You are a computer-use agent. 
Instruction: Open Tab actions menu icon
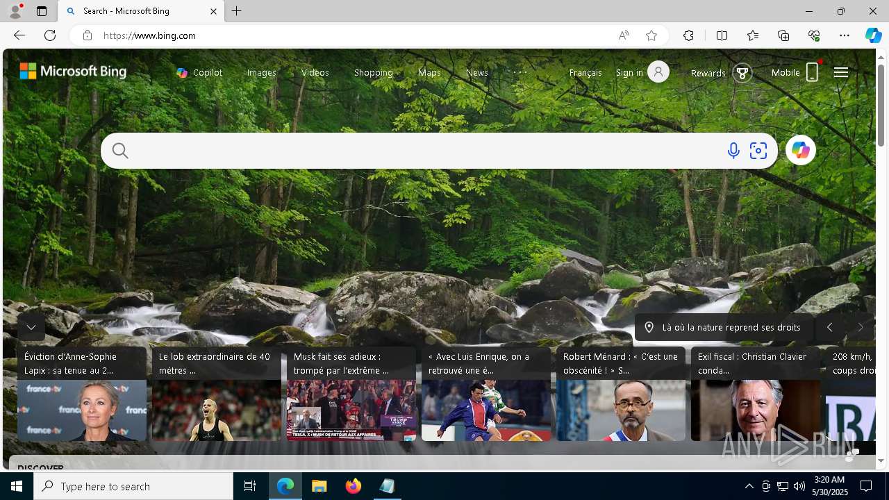[42, 11]
